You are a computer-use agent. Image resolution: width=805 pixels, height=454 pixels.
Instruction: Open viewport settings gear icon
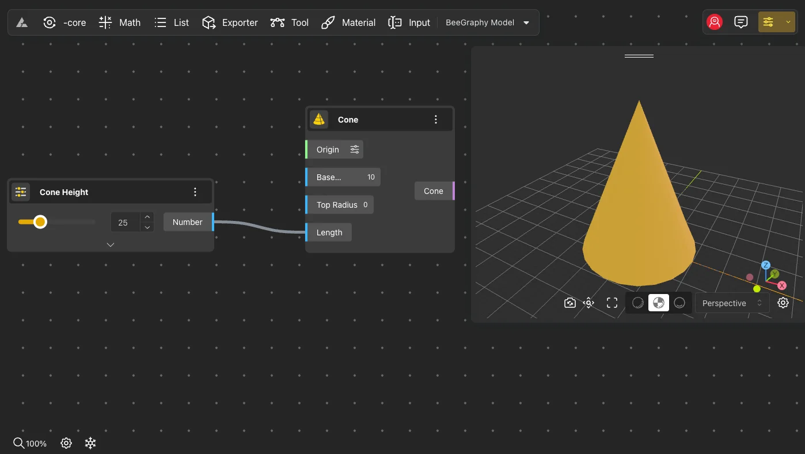pos(783,303)
